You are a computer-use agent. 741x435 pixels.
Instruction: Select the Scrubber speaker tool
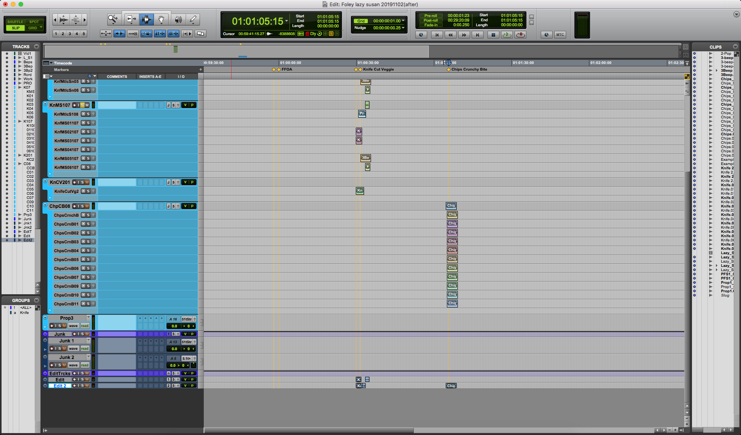tap(178, 19)
